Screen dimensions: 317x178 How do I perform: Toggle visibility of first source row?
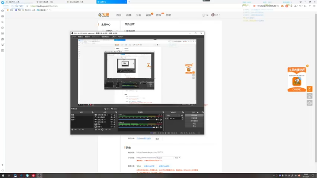point(111,115)
